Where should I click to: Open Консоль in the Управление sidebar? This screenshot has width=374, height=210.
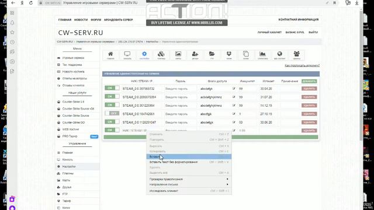click(68, 159)
